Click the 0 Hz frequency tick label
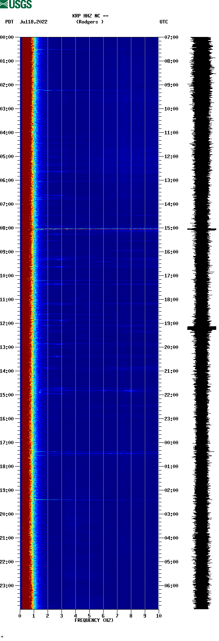This screenshot has width=219, height=641. (20, 616)
